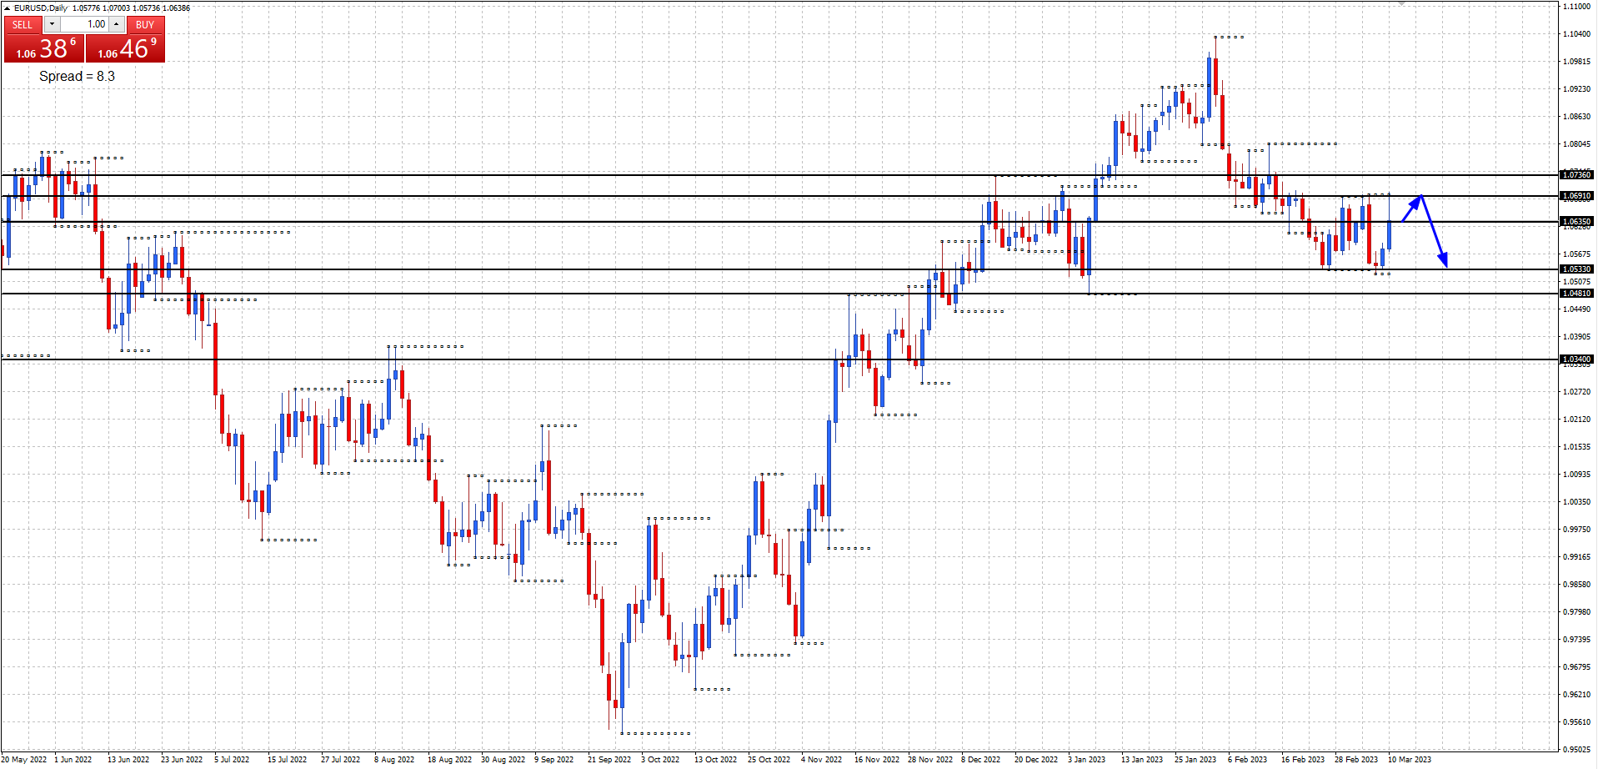Click the Spread = 8.3 label
1598x769 pixels.
click(77, 76)
